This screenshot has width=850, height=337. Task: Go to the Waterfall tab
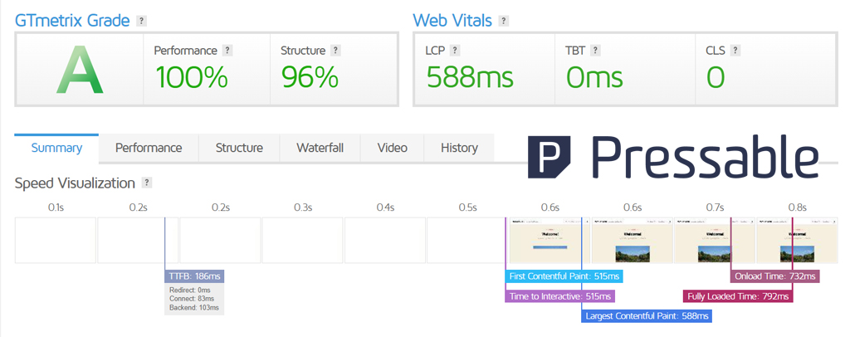320,148
